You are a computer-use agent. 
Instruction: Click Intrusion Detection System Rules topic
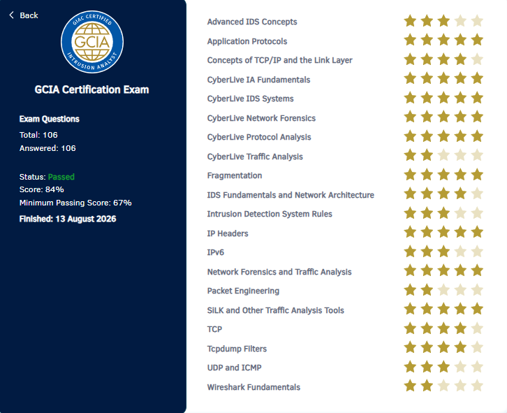270,214
